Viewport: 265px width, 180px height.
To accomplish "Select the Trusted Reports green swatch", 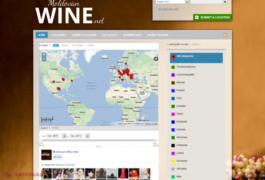I will pos(173,67).
